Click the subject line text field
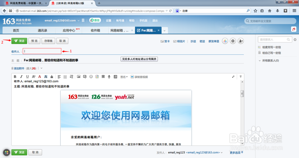 (133, 60)
